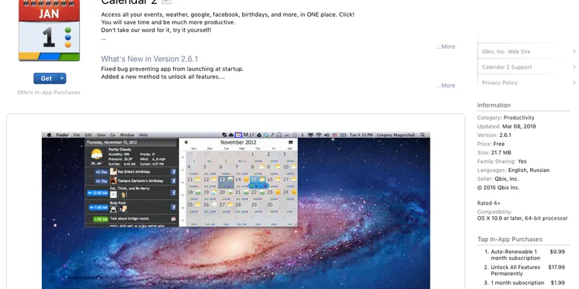Open the File menu in the screenshot

click(x=76, y=135)
